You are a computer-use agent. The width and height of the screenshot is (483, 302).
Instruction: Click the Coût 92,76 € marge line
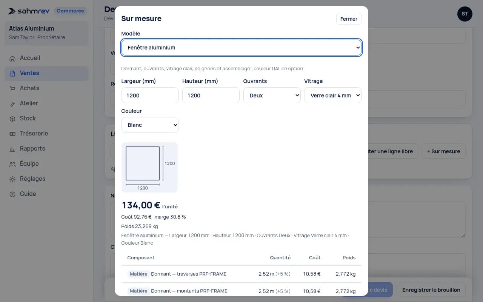point(154,217)
